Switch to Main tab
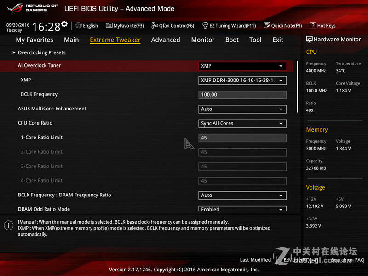This screenshot has height=276, width=368. point(71,40)
